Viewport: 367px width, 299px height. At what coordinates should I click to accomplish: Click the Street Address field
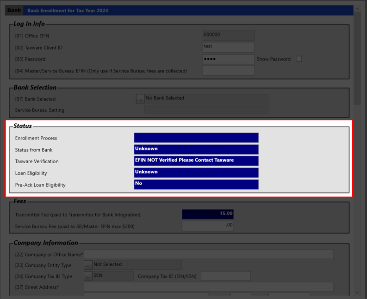(x=209, y=287)
